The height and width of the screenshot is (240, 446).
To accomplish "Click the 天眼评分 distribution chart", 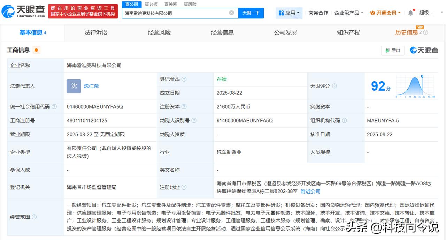I will [x=415, y=86].
